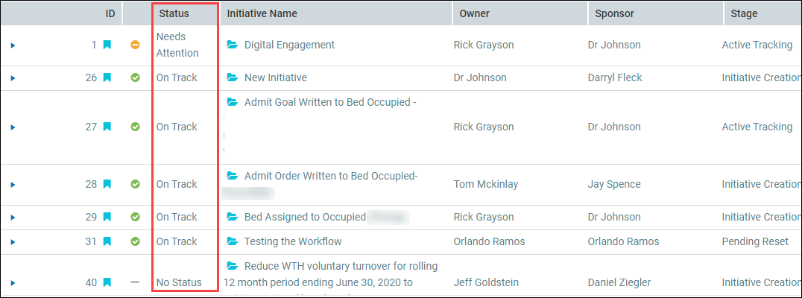Open the Admit Order Written to Bed Occupied link
Image resolution: width=802 pixels, height=298 pixels.
pyautogui.click(x=331, y=176)
